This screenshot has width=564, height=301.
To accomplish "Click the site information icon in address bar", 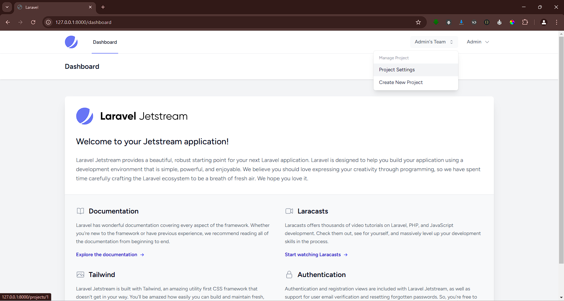I will click(x=49, y=22).
